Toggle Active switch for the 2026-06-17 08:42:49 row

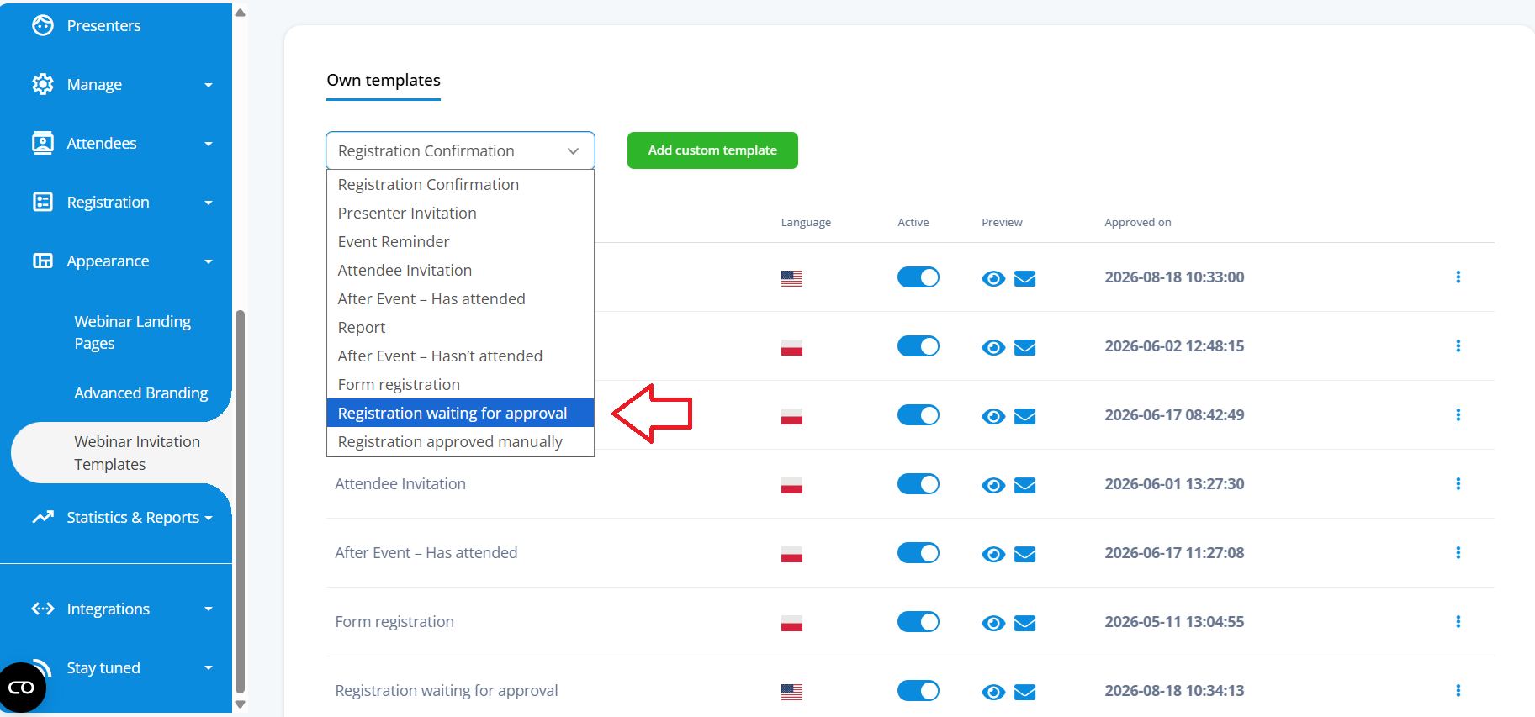[918, 414]
